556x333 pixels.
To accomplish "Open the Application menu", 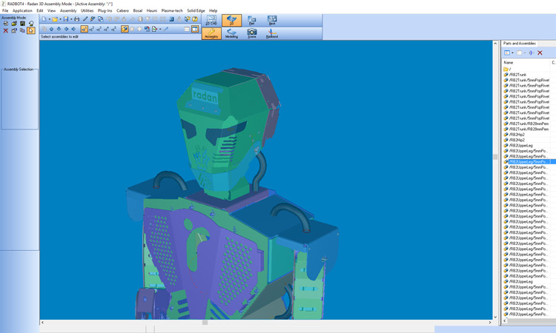I will tap(22, 10).
